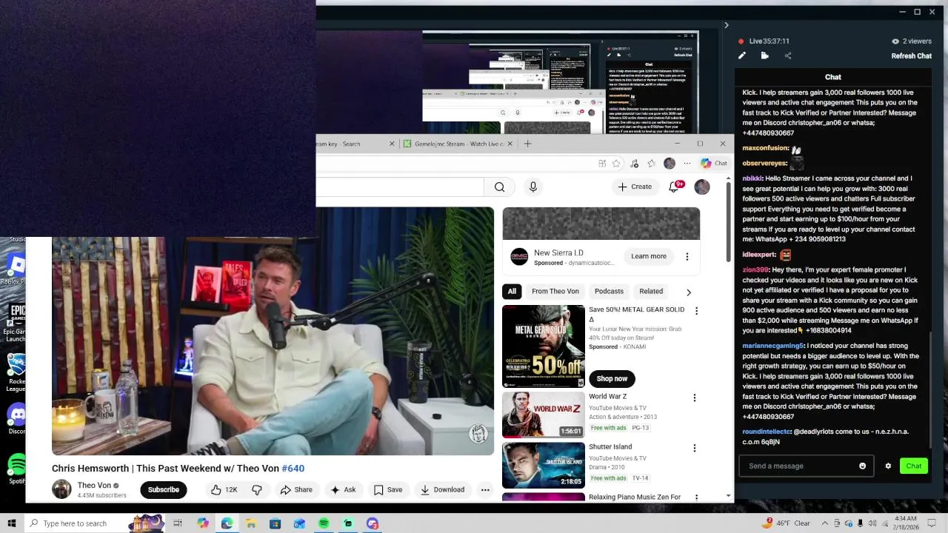Show more filter chips arrow
Viewport: 948px width, 533px height.
(x=689, y=292)
